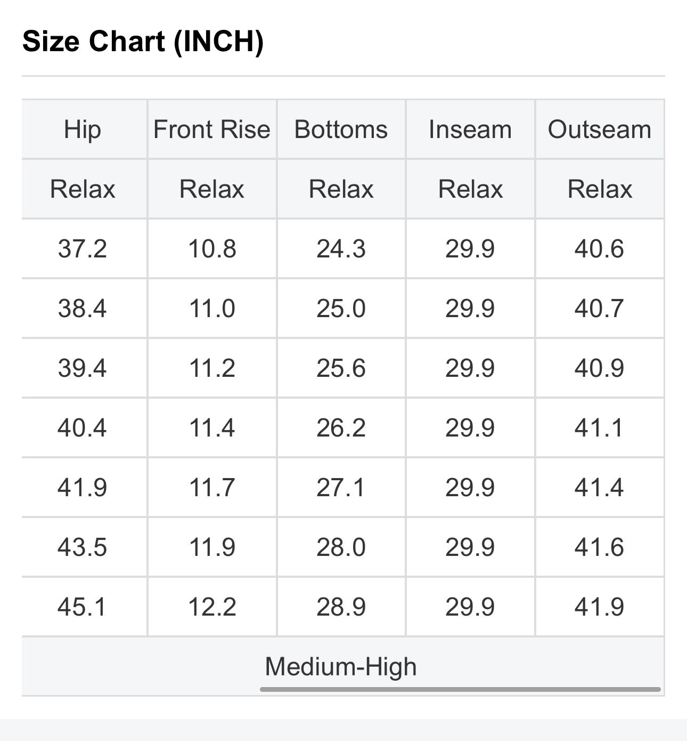Select the Front Rise column header
687x751 pixels.
212,130
